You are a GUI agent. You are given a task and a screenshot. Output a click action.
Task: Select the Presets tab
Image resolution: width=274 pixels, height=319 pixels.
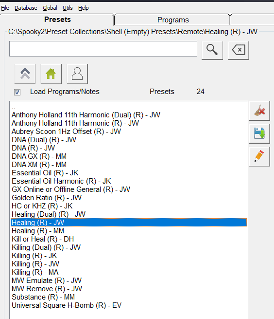click(x=57, y=19)
